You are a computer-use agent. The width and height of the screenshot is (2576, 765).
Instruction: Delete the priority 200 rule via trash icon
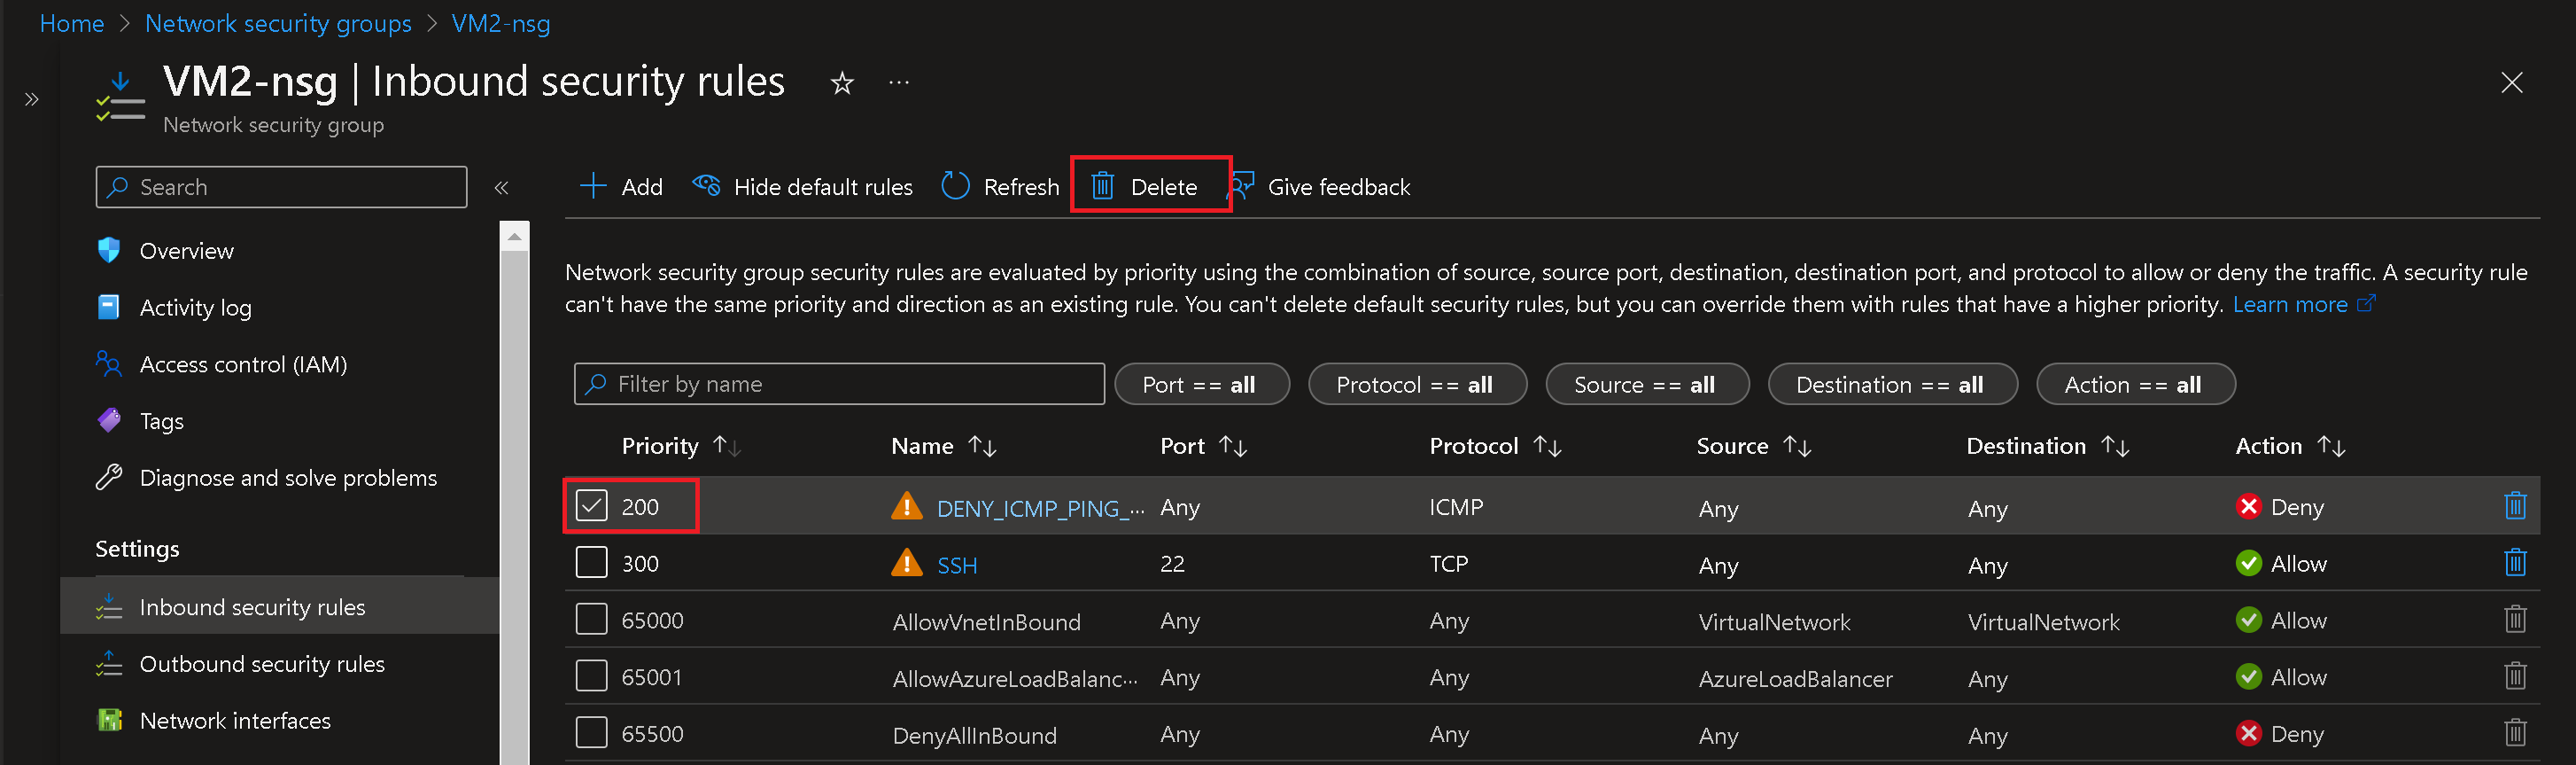[2516, 505]
